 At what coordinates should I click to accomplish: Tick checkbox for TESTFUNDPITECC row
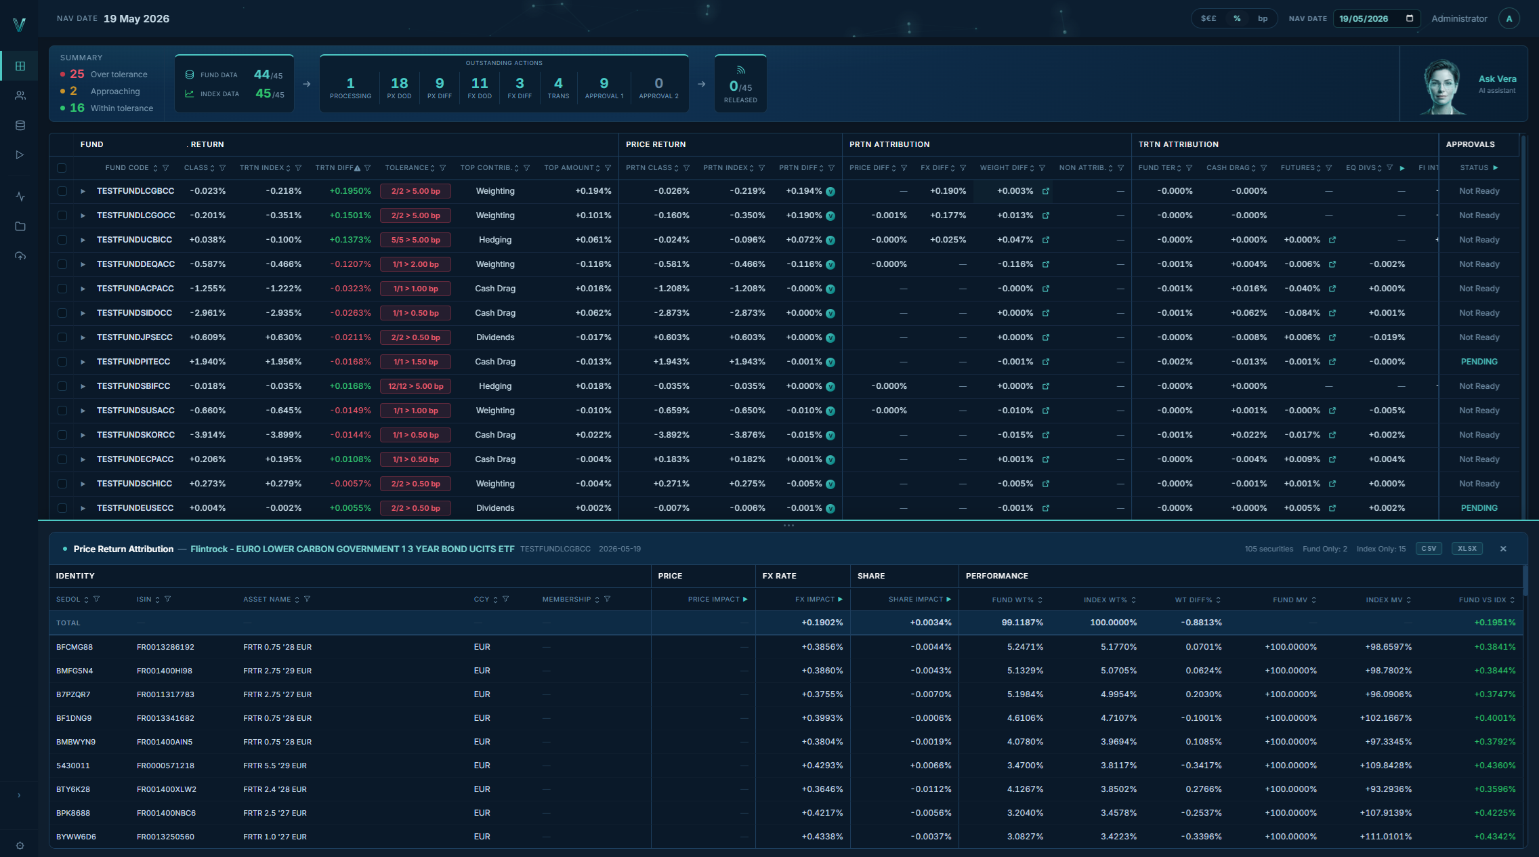pos(62,362)
